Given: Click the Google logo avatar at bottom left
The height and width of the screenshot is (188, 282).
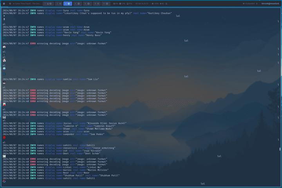Looking at the screenshot, I should 4,181.
